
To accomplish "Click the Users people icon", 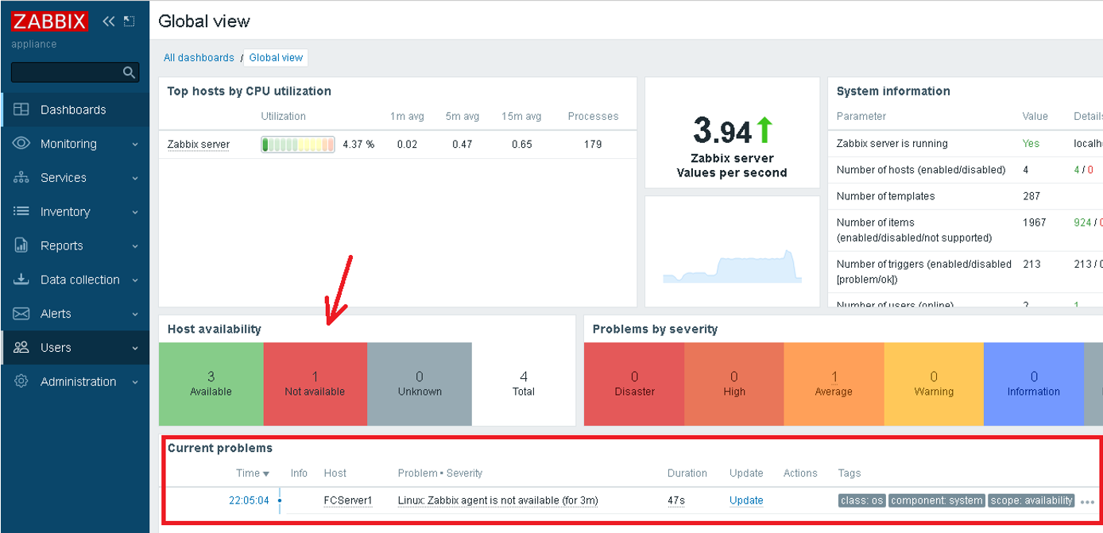I will click(21, 348).
